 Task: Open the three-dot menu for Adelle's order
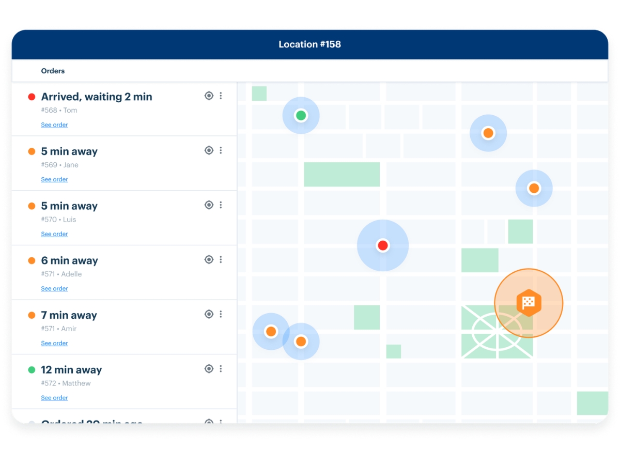coord(221,259)
